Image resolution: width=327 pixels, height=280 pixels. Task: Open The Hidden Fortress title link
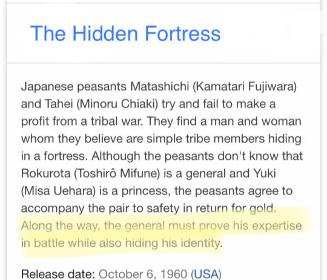coord(125,33)
